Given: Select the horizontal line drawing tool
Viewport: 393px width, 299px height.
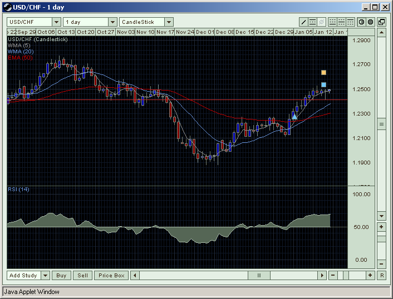Looking at the screenshot, I should click(x=312, y=22).
